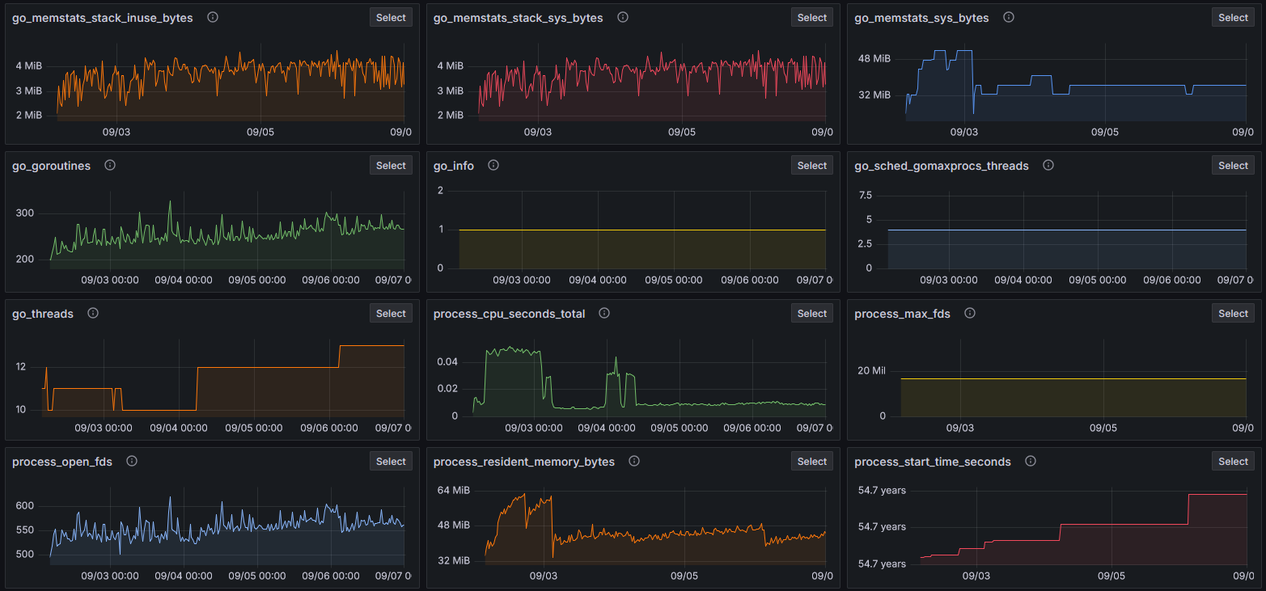1266x591 pixels.
Task: Select the go_memstats_stack_sys_bytes metric
Action: pyautogui.click(x=812, y=17)
